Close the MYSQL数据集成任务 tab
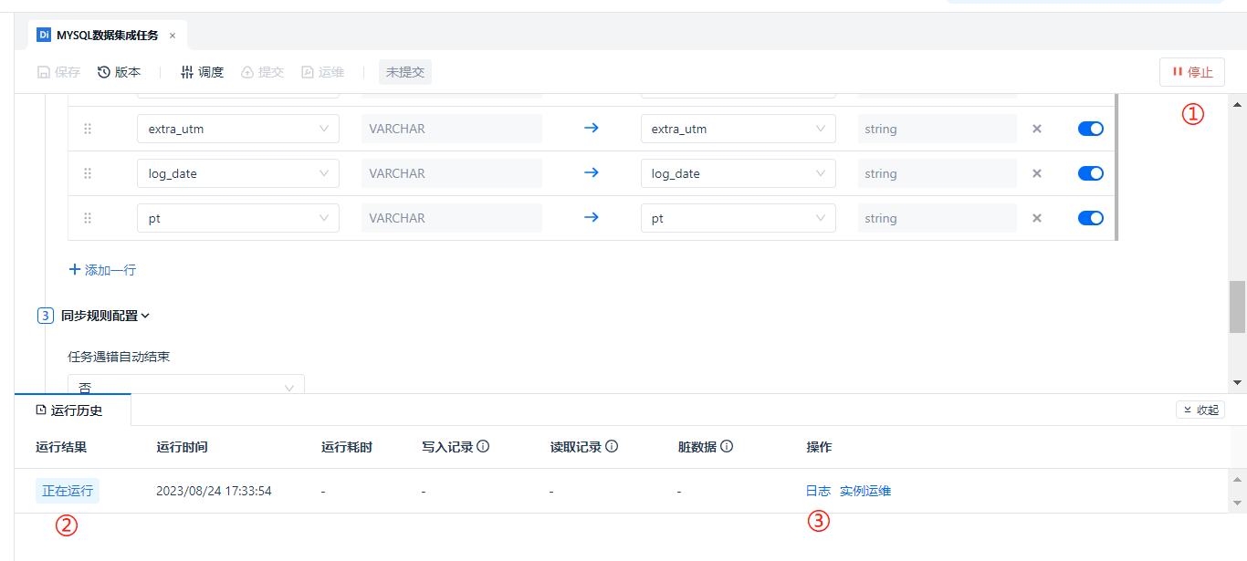1247x561 pixels. coord(173,36)
